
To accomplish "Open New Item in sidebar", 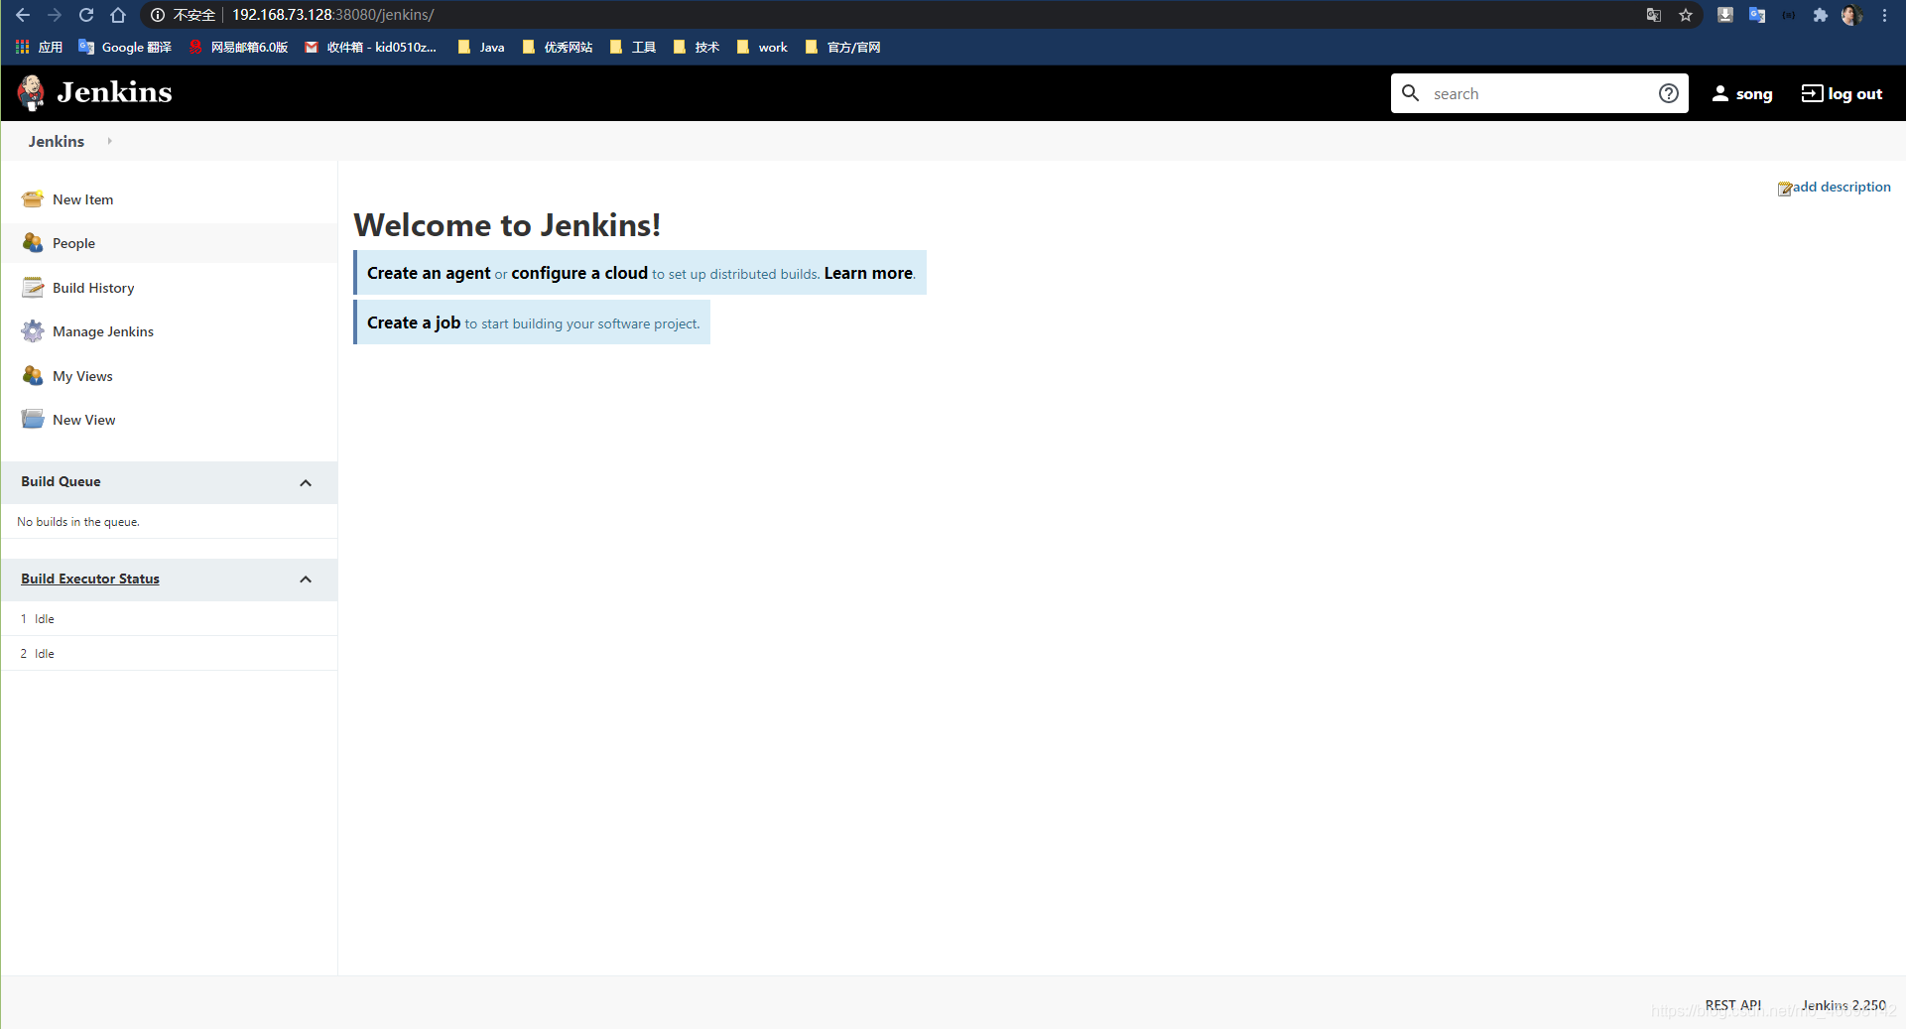I will [x=82, y=199].
